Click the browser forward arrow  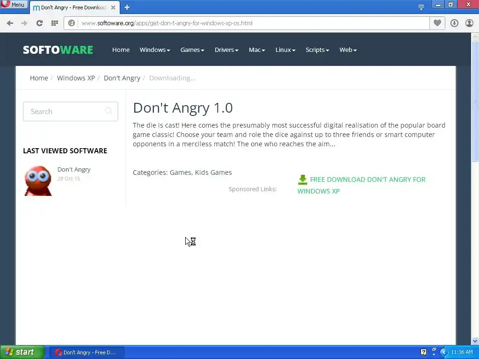(24, 23)
